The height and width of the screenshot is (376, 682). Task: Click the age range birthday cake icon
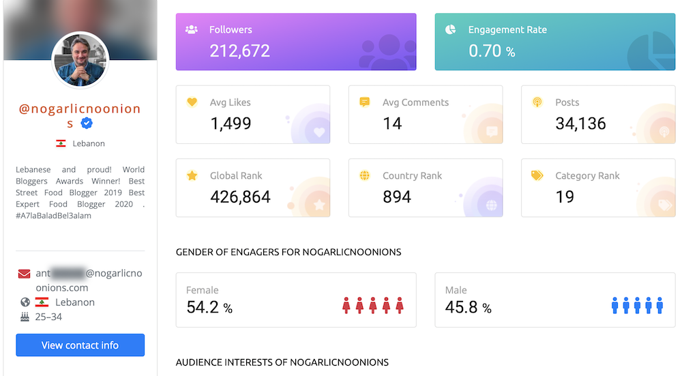(x=25, y=317)
